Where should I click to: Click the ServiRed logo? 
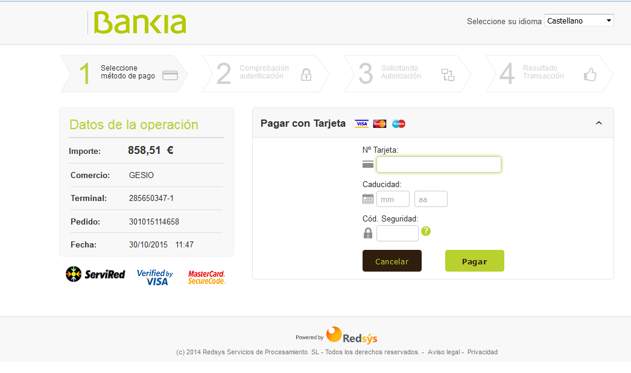pyautogui.click(x=95, y=274)
